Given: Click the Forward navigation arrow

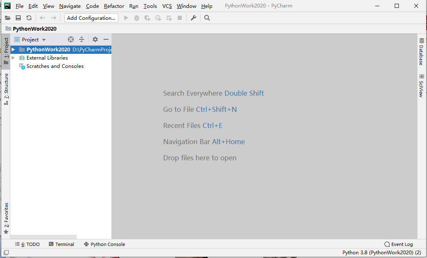Looking at the screenshot, I should (x=53, y=18).
